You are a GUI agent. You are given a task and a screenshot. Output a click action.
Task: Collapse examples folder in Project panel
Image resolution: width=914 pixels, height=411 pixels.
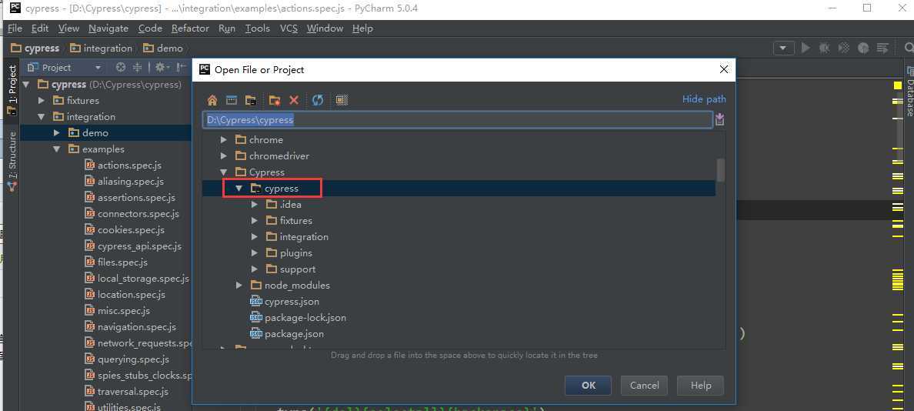56,149
